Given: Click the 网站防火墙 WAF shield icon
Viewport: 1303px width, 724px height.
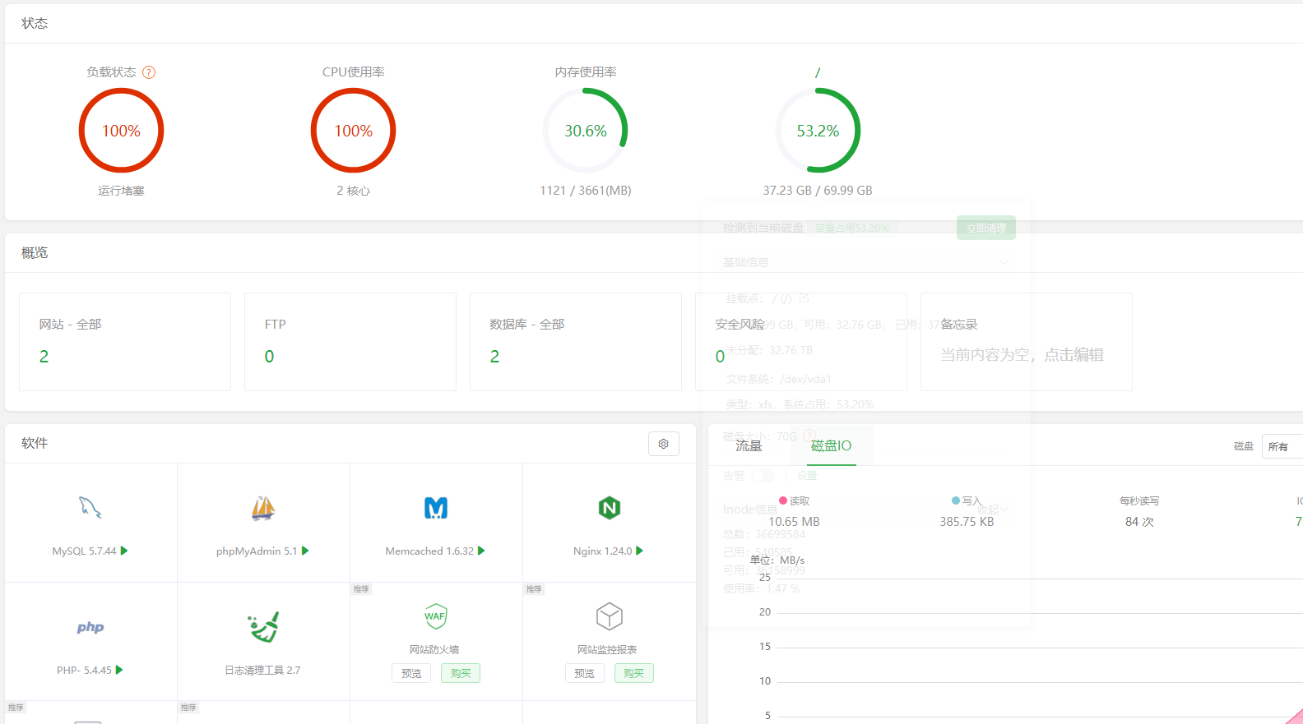Looking at the screenshot, I should pos(435,616).
